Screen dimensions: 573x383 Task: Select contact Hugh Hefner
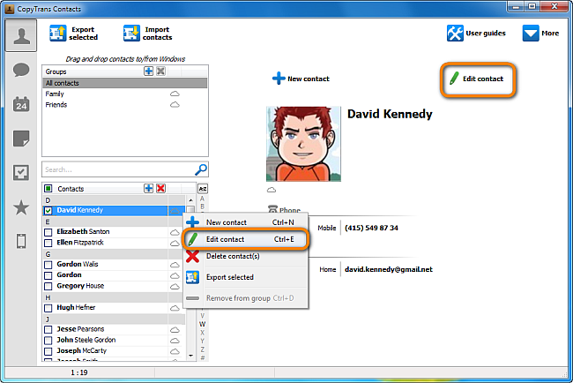[x=76, y=308]
